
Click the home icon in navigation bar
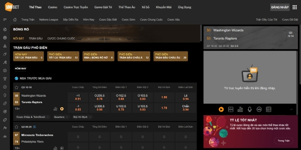[x=15, y=19]
